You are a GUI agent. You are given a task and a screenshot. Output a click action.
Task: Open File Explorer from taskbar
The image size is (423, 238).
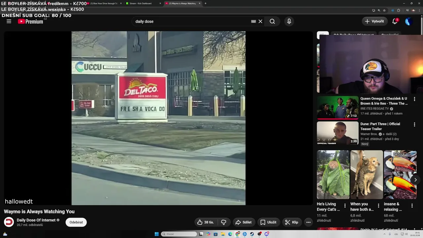223,234
